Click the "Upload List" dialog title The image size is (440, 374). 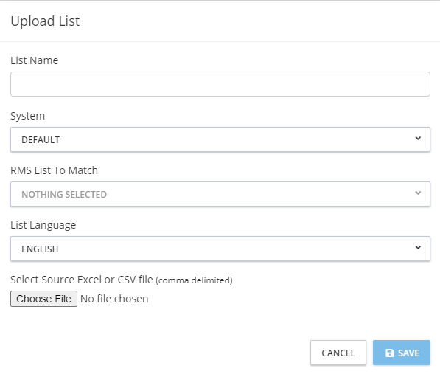point(45,21)
